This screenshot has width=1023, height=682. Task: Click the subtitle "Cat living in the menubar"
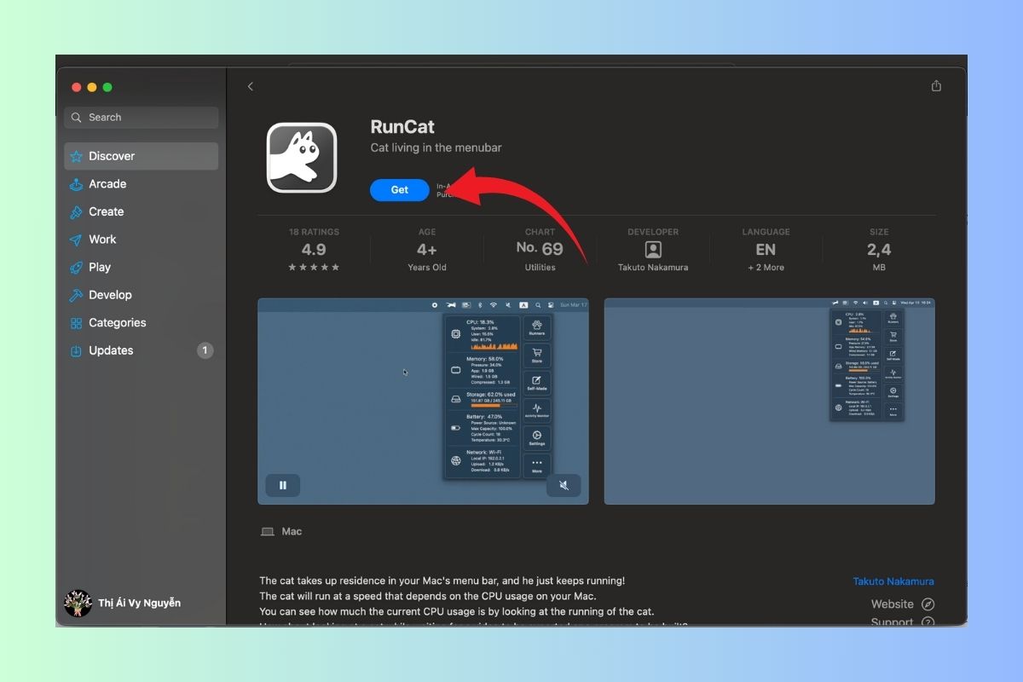pos(436,147)
